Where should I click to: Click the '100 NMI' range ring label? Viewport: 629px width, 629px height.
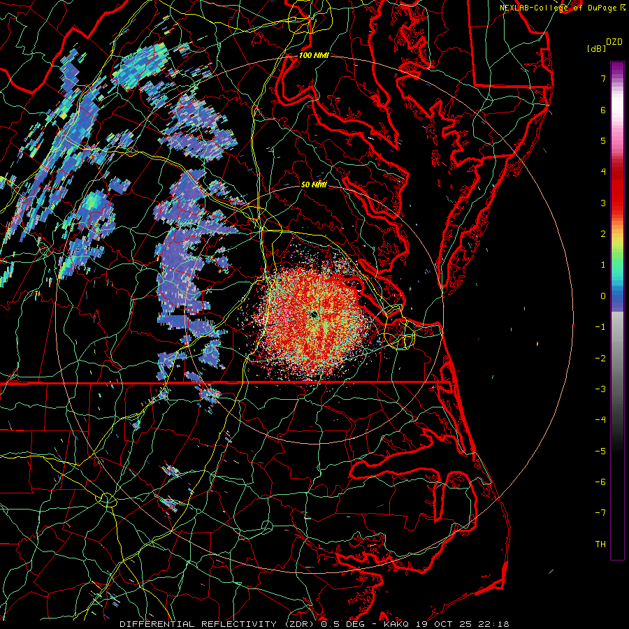coord(314,55)
